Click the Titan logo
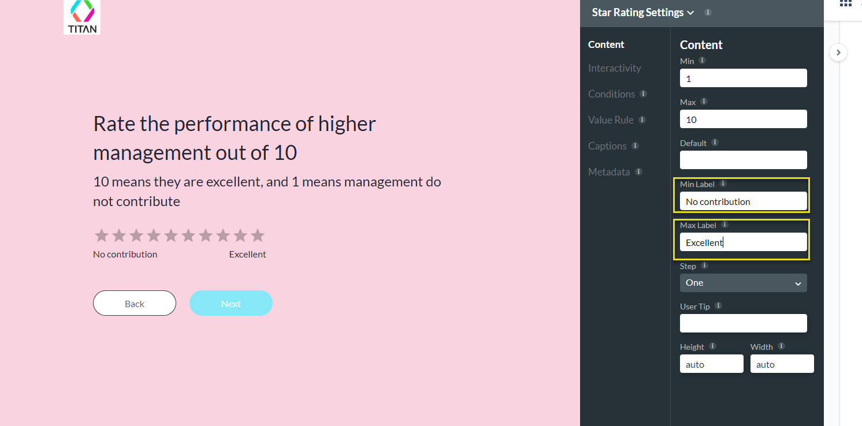Image resolution: width=862 pixels, height=426 pixels. pyautogui.click(x=82, y=17)
